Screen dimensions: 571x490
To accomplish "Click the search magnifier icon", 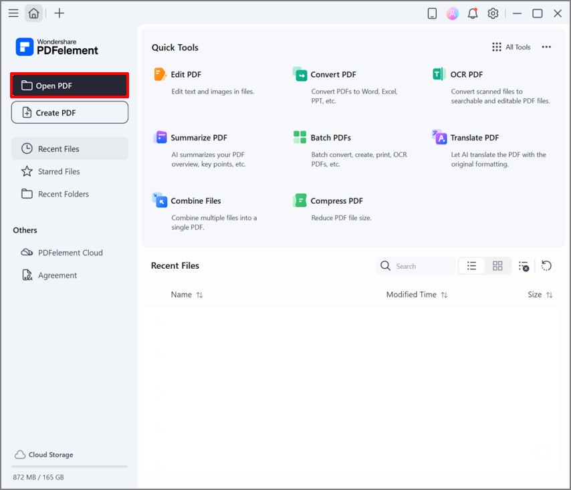I will [x=385, y=266].
